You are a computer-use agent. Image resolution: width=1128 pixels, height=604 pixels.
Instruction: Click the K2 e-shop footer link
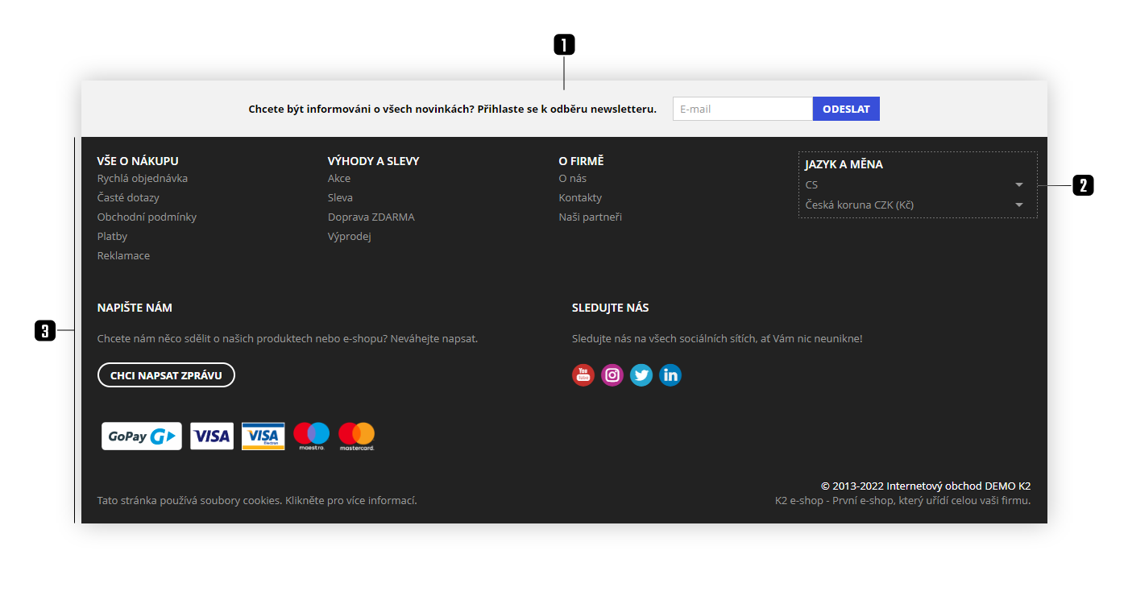902,501
